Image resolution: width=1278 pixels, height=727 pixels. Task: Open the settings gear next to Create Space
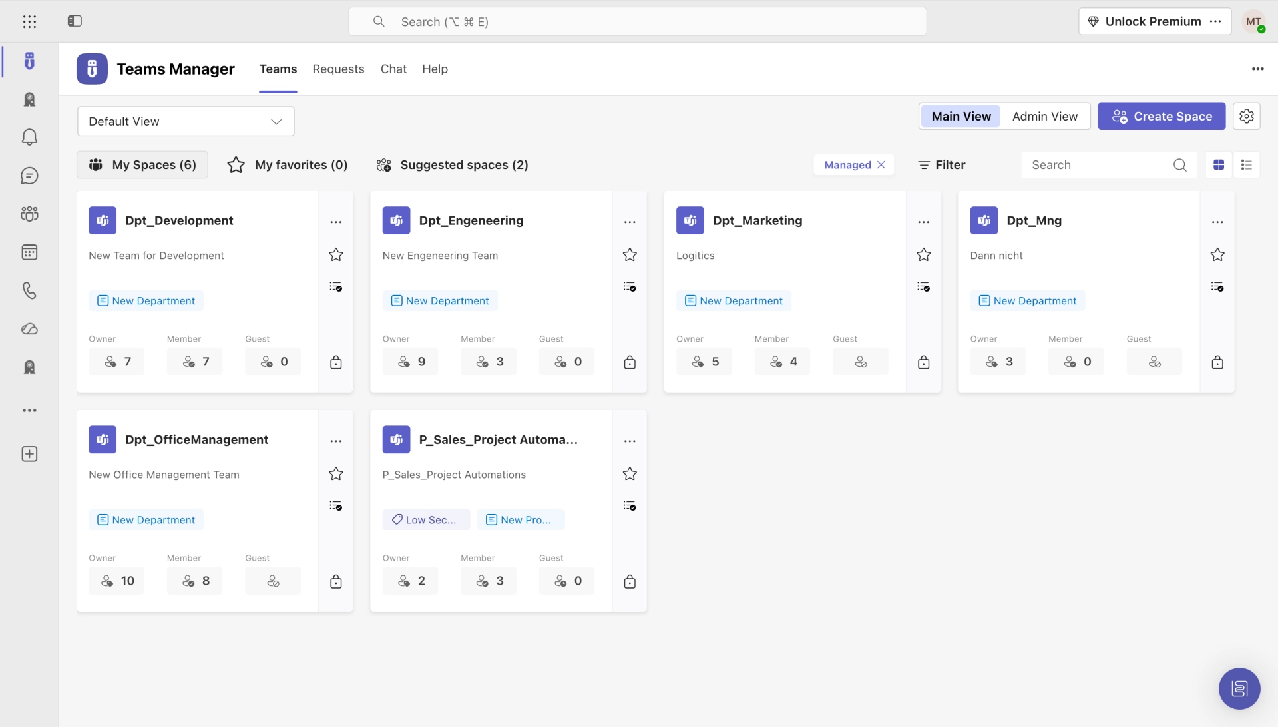[x=1247, y=116]
